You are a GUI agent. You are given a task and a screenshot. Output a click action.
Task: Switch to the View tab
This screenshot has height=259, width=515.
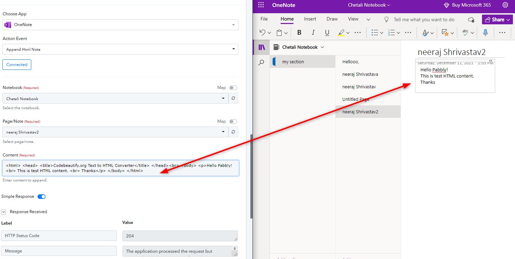coord(353,19)
